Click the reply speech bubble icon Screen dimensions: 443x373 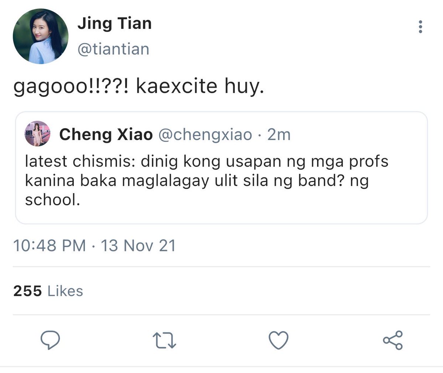[x=50, y=340]
